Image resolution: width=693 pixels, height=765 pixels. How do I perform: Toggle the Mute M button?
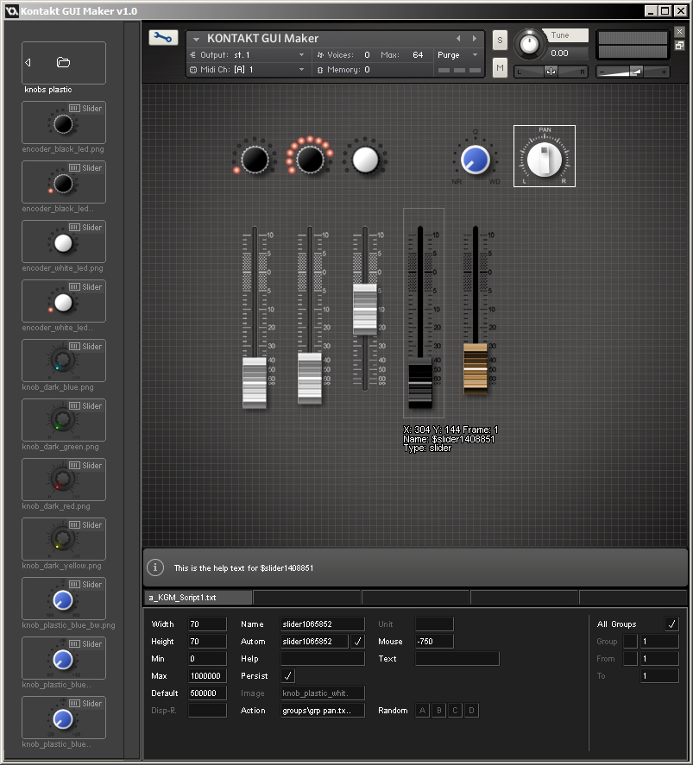pyautogui.click(x=500, y=68)
